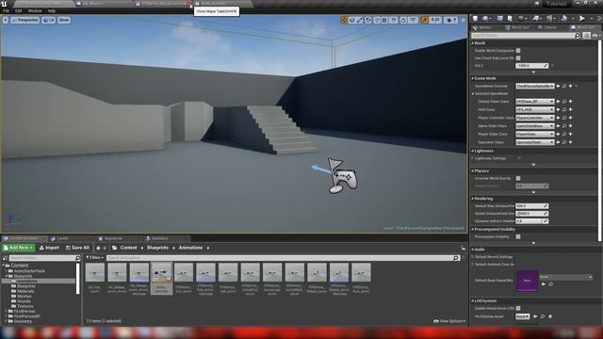Open the details view options eye dropdown
This screenshot has width=603, height=339.
(595, 36)
